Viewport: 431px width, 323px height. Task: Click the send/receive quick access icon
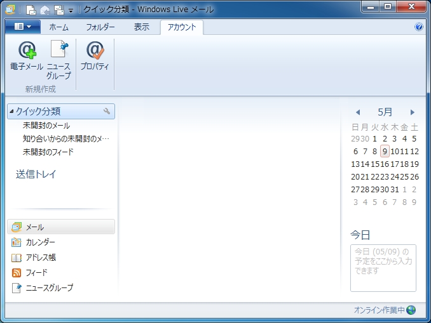[59, 10]
